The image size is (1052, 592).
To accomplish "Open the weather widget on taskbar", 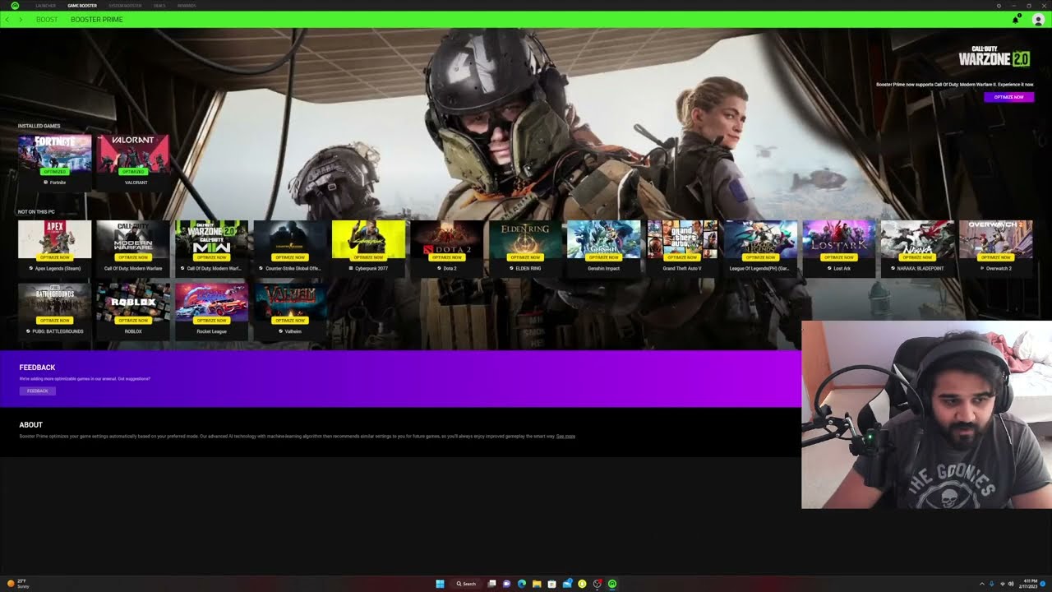I will click(18, 584).
